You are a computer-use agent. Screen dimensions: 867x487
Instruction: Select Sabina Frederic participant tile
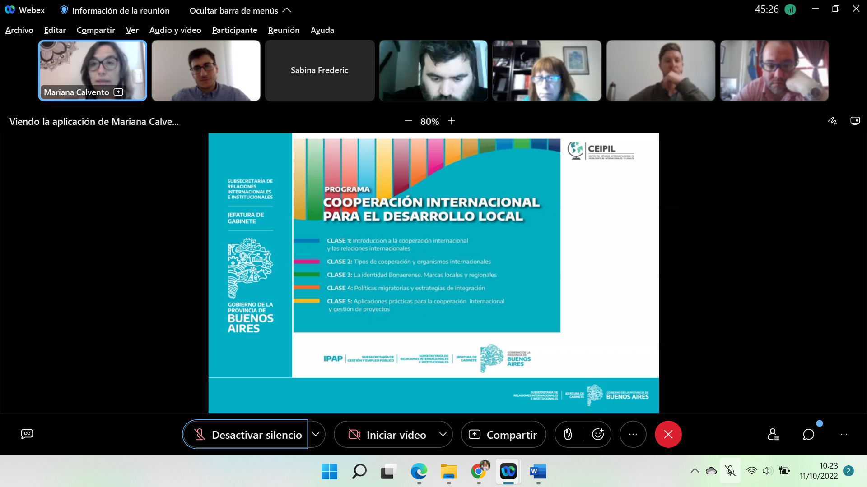tap(320, 70)
